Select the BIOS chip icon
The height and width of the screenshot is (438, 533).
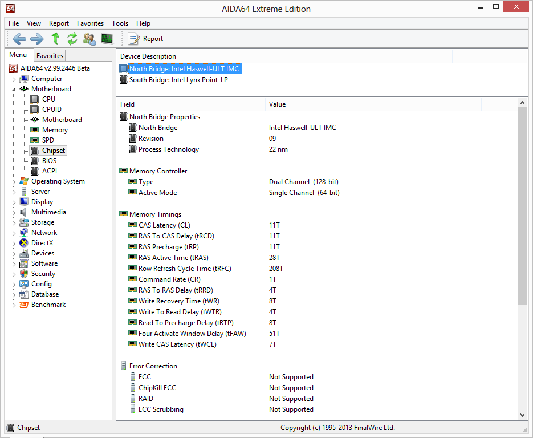[34, 160]
